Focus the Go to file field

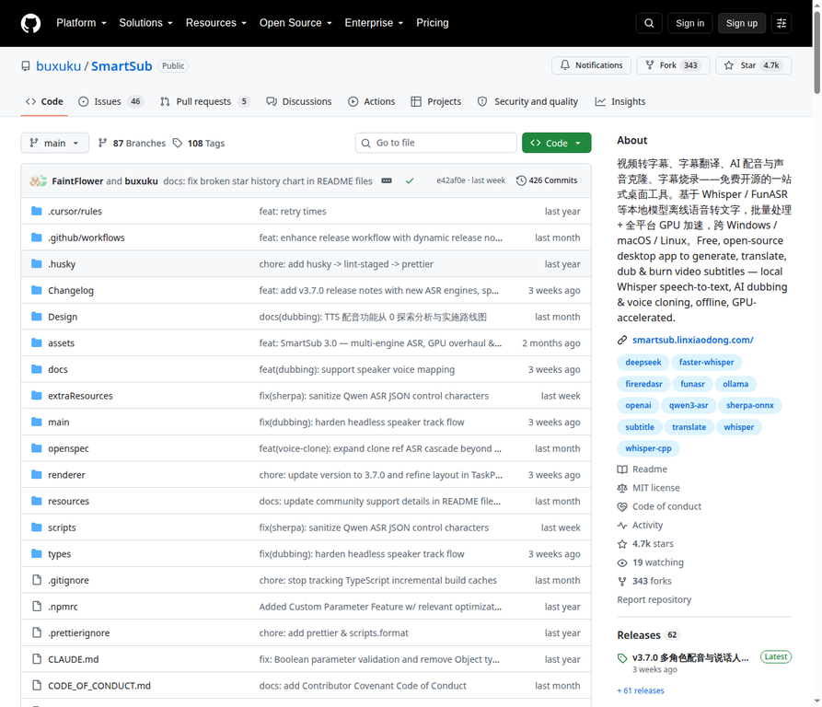[436, 143]
